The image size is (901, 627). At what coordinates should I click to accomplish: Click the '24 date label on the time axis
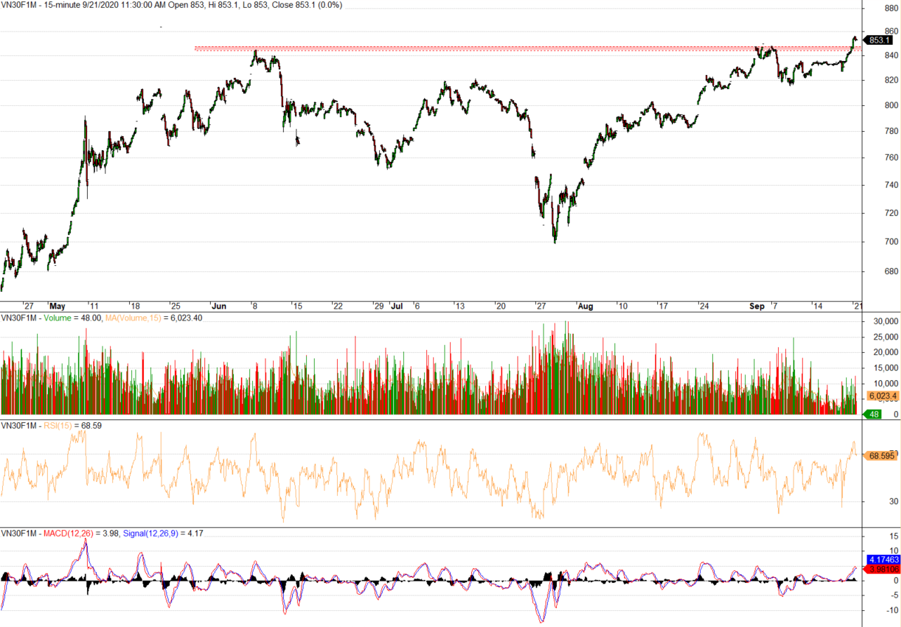703,306
